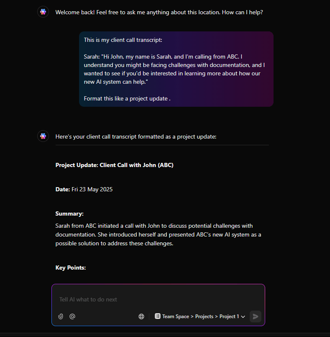The height and width of the screenshot is (337, 330).
Task: Click the 'Welcome back!' greeting message
Action: point(159,12)
